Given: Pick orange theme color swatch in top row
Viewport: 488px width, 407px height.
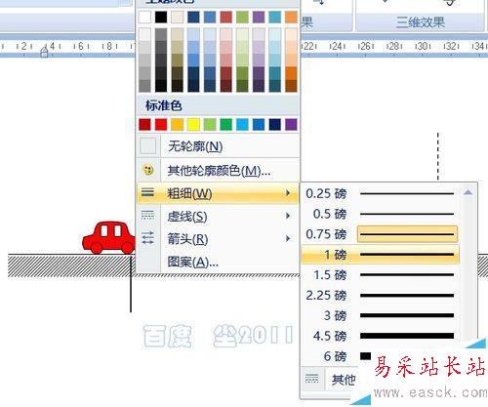Looking at the screenshot, I should tap(291, 17).
